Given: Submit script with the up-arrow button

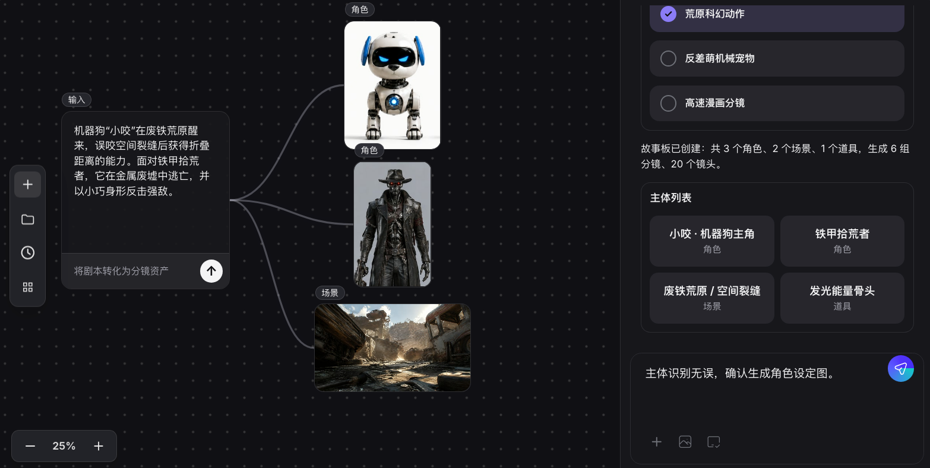Looking at the screenshot, I should (211, 271).
